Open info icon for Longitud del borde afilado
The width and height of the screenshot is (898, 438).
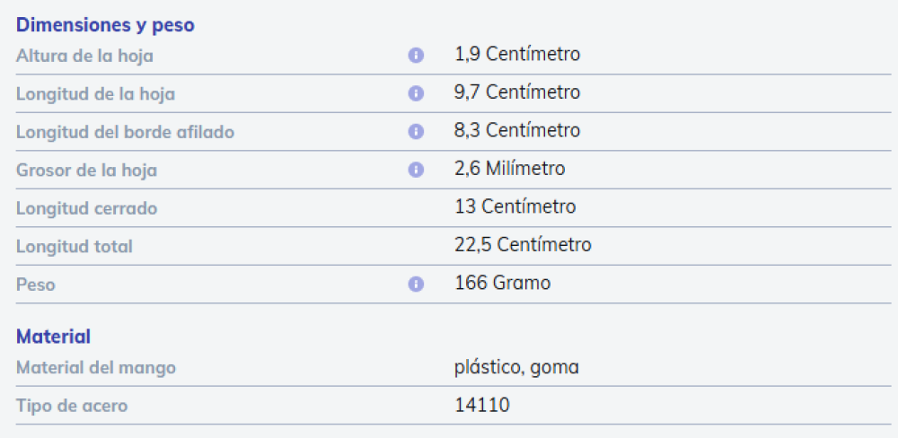coord(416,132)
